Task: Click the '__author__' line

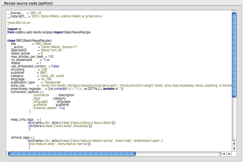Action: [x=44, y=47]
